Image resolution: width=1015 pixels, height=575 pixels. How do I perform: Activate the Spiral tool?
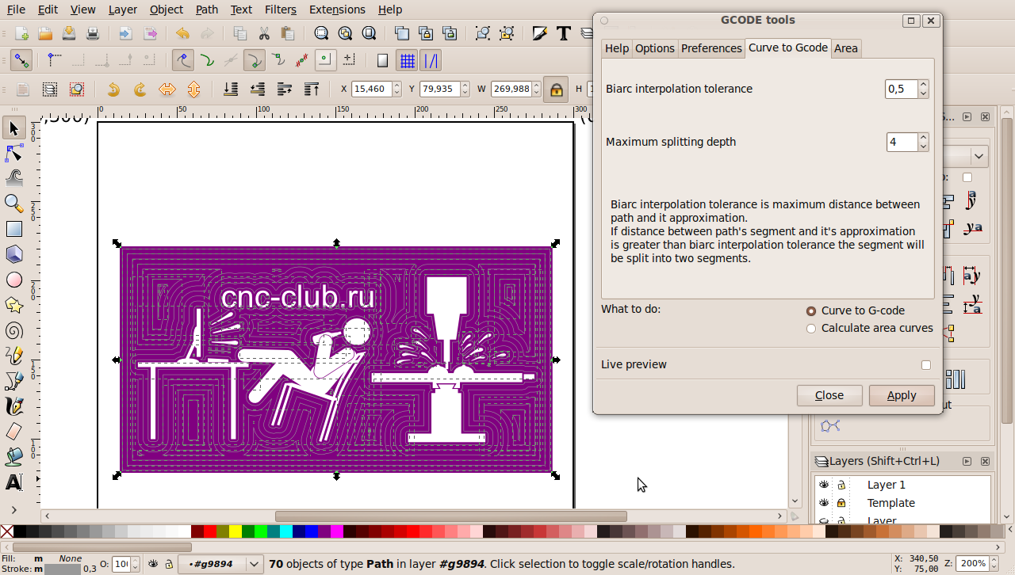tap(13, 330)
